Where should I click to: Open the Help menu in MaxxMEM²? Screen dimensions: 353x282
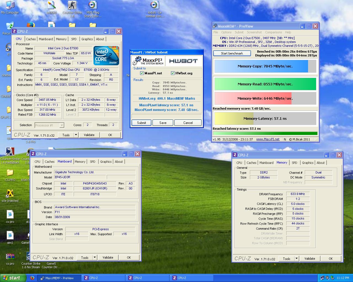click(x=288, y=32)
